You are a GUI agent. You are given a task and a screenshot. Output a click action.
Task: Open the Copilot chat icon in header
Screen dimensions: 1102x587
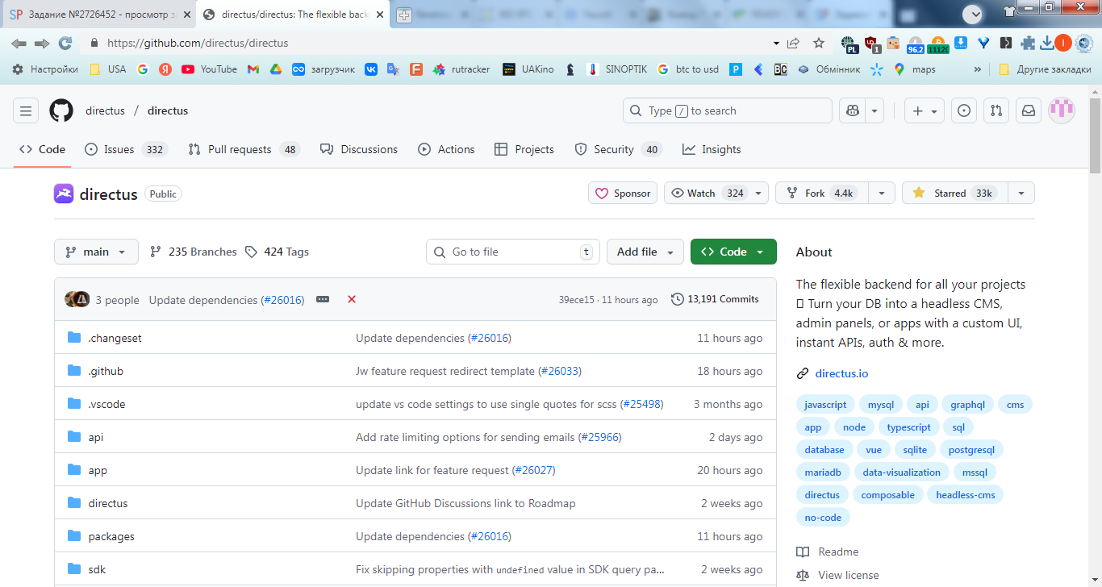pyautogui.click(x=853, y=111)
